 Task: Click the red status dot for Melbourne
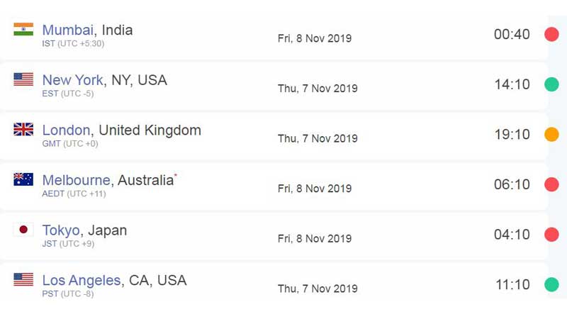[x=551, y=184]
